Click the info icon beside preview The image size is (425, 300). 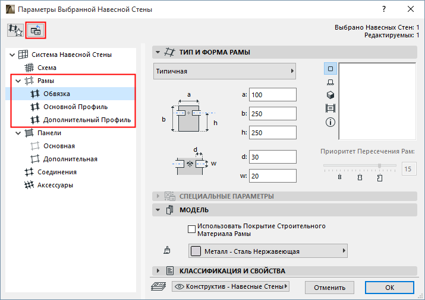pyautogui.click(x=330, y=122)
